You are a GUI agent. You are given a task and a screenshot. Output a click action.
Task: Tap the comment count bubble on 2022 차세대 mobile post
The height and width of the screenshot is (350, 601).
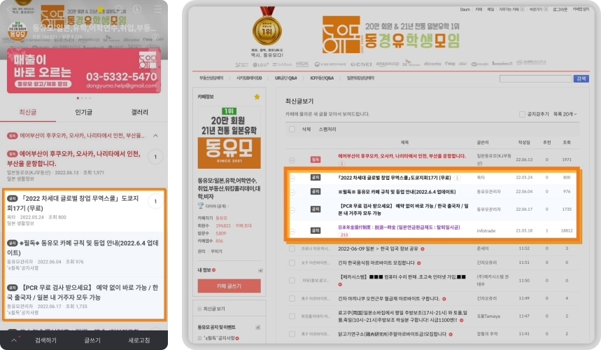(155, 202)
